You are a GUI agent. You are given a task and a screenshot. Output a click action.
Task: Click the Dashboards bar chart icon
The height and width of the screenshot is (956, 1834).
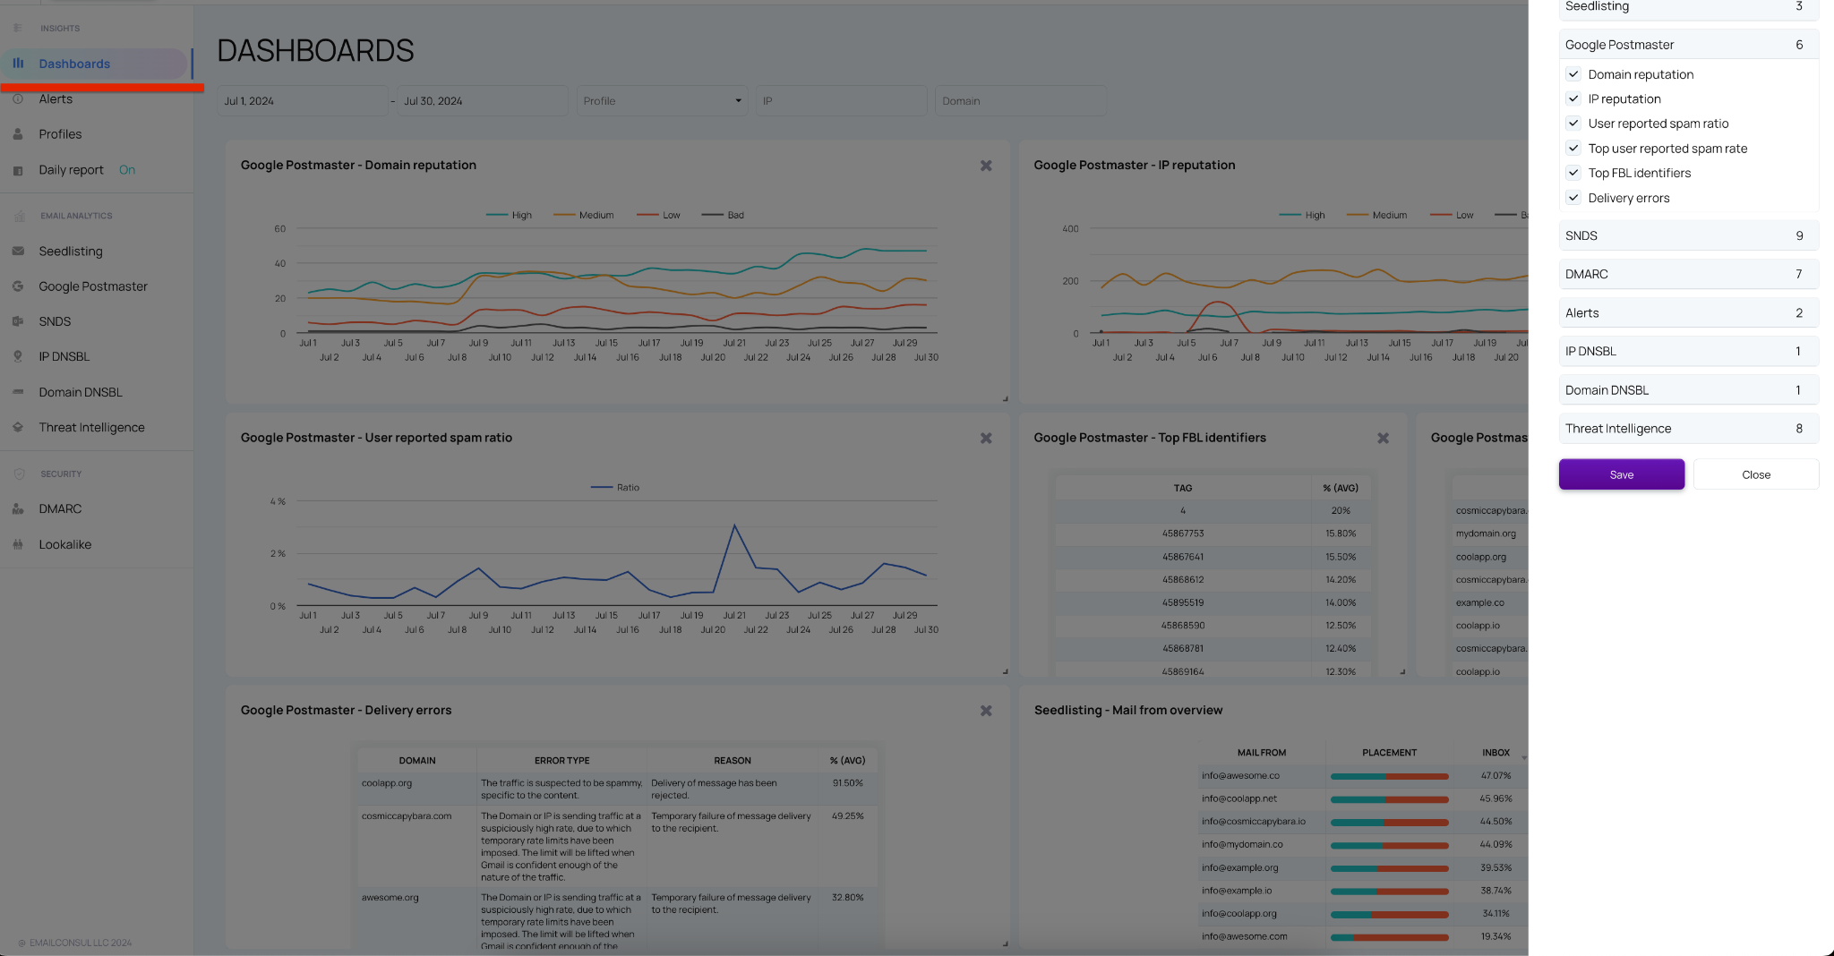pyautogui.click(x=18, y=64)
